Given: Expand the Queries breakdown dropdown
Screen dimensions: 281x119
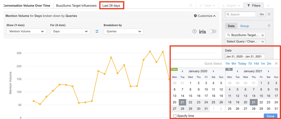Looking at the screenshot, I should point(123,31).
